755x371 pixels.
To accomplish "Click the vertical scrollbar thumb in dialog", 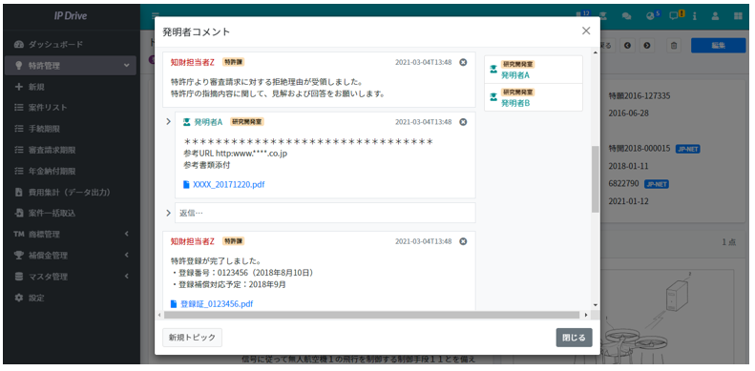I will point(596,179).
